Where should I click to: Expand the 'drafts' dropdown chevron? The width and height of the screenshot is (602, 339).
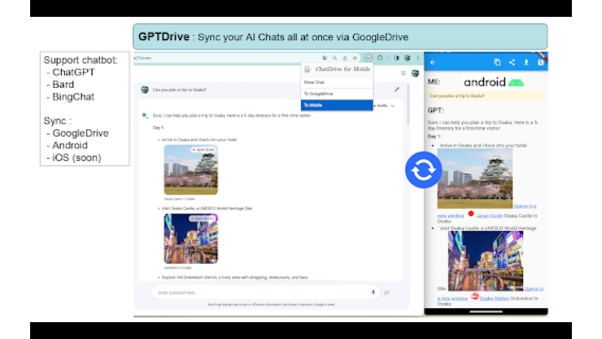click(393, 105)
